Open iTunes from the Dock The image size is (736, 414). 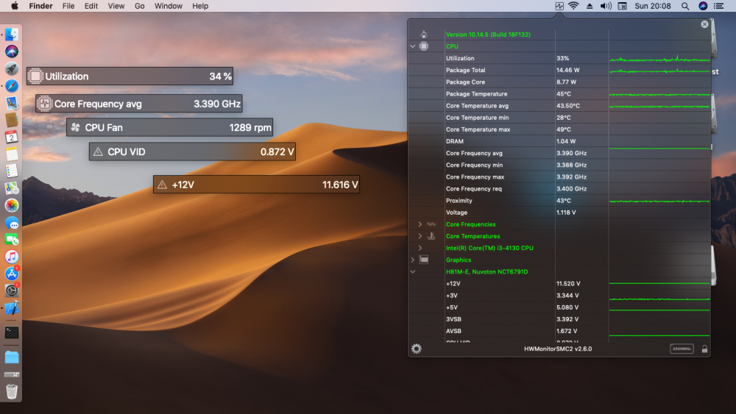(x=12, y=257)
